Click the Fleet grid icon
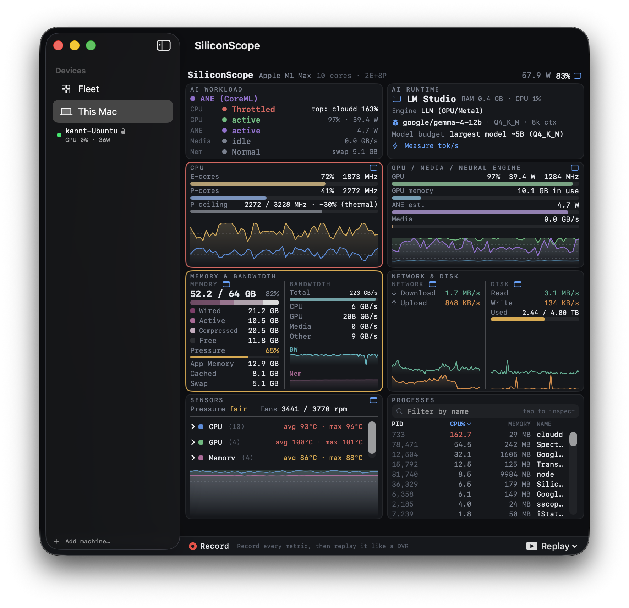The image size is (629, 608). pos(66,89)
